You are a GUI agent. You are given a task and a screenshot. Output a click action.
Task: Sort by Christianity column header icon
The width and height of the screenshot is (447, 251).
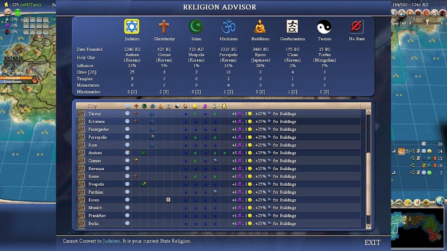(136, 106)
